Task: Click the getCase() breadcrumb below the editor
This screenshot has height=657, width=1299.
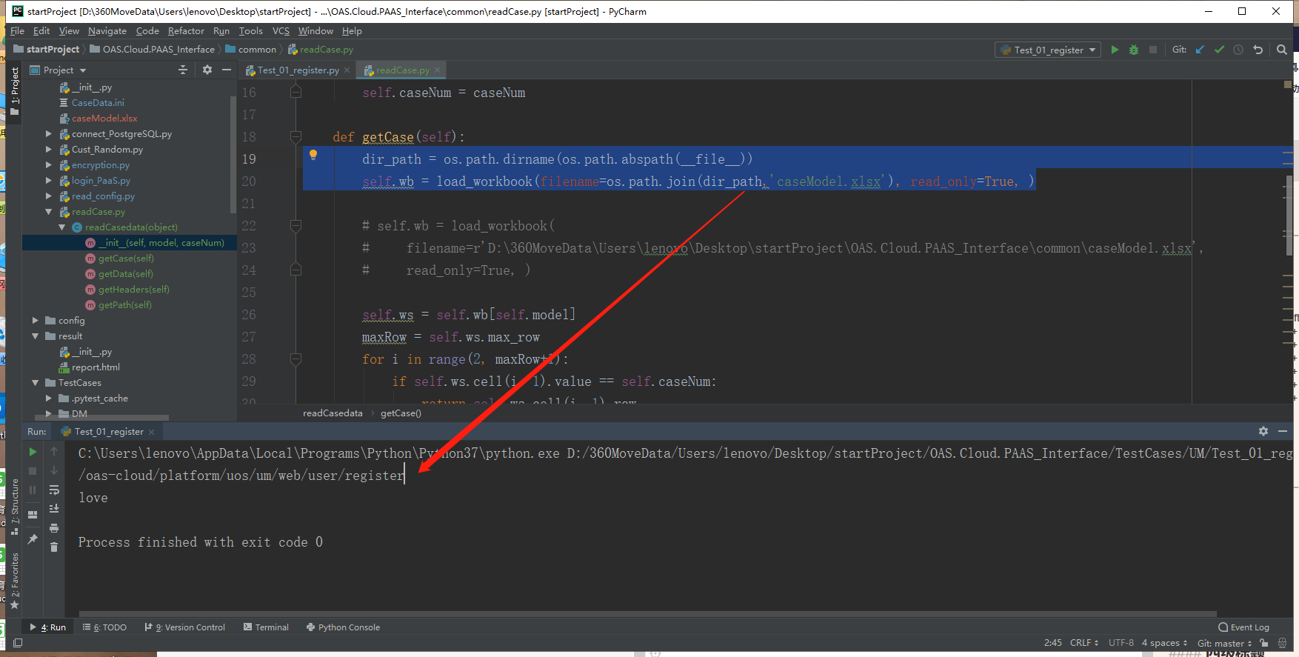Action: (x=401, y=413)
